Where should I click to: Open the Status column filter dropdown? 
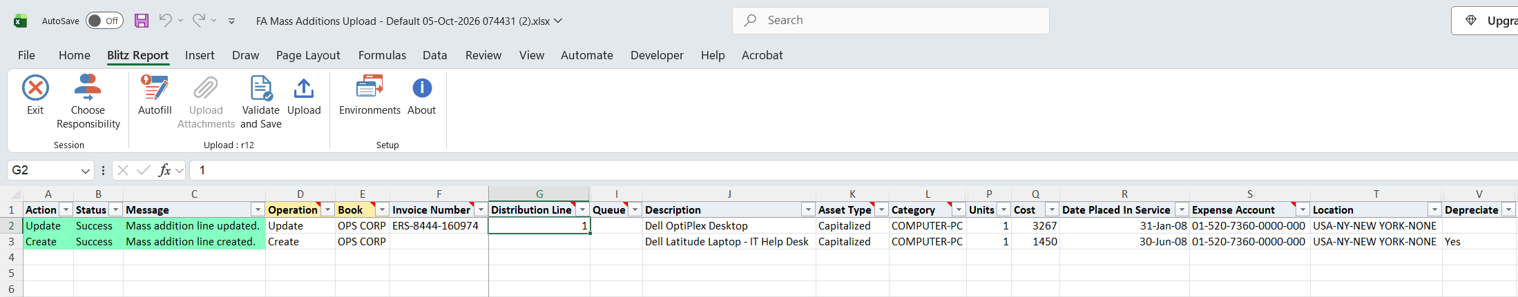(x=115, y=209)
